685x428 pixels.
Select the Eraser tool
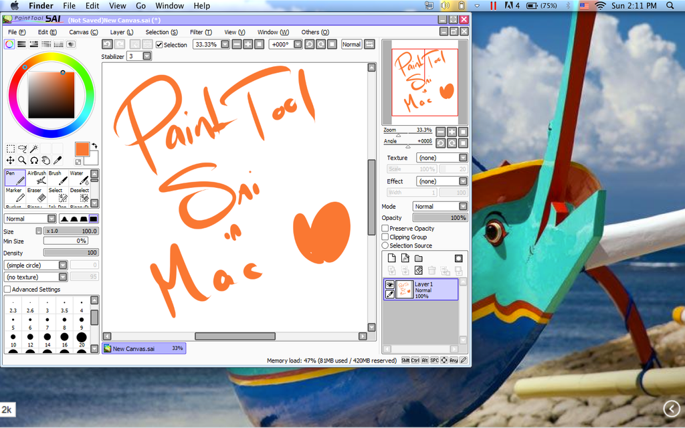click(37, 195)
